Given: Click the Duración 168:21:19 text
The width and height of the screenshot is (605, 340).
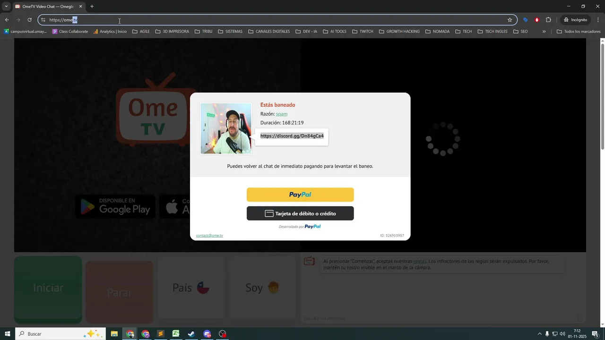Looking at the screenshot, I should [282, 123].
